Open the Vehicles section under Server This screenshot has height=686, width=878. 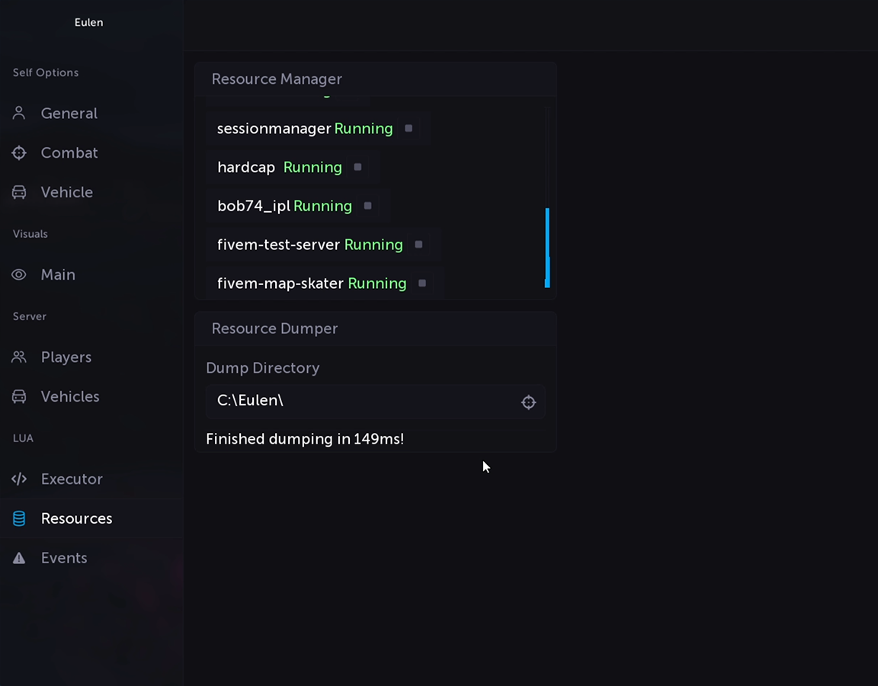pyautogui.click(x=69, y=397)
